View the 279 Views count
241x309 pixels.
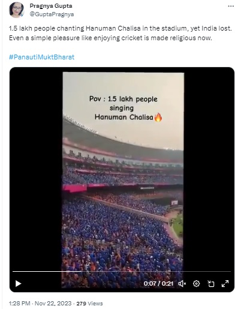[89, 304]
